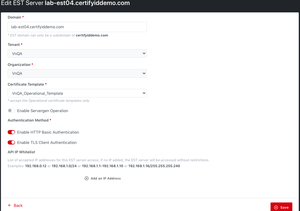Open the Tenant dropdown
The image size is (300, 211).
coord(77,54)
